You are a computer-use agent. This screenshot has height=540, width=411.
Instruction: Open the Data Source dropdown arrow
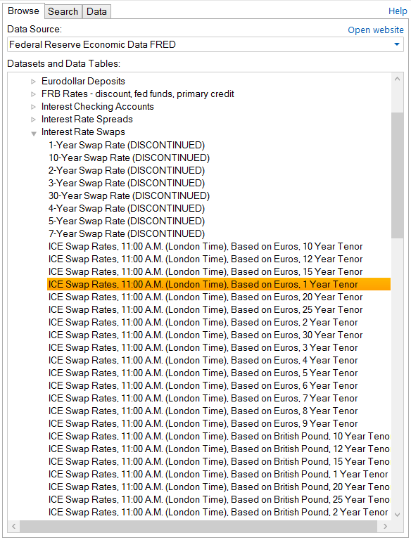[397, 44]
